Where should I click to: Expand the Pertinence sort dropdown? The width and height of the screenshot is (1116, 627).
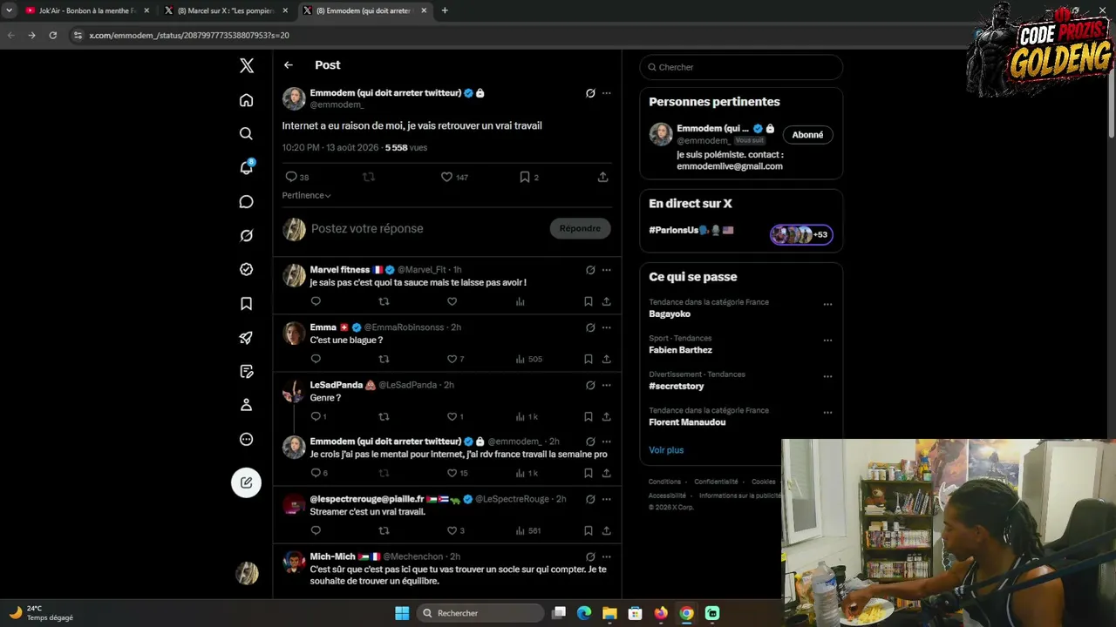tap(306, 196)
